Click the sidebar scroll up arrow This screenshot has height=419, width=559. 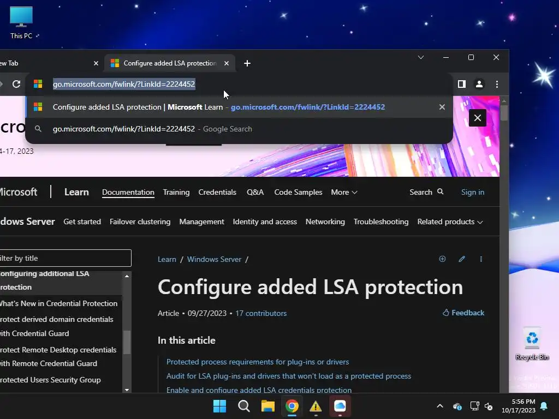pos(127,276)
